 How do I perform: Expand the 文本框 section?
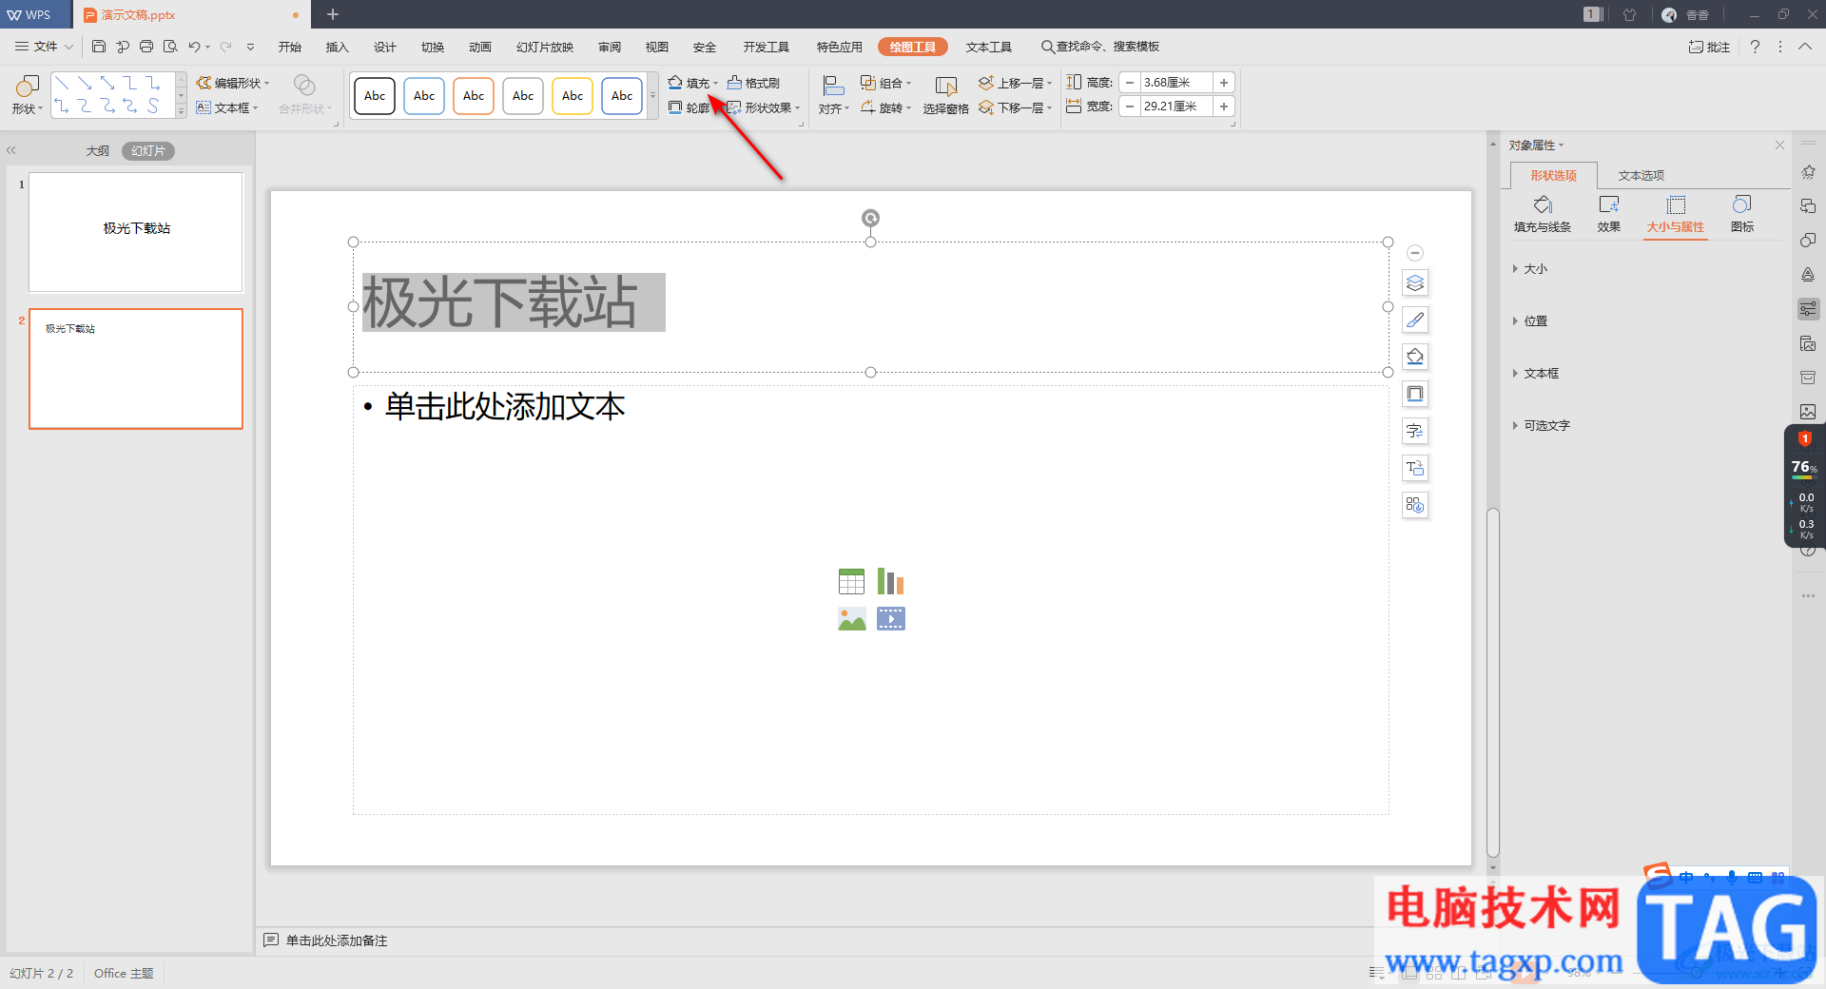point(1537,374)
